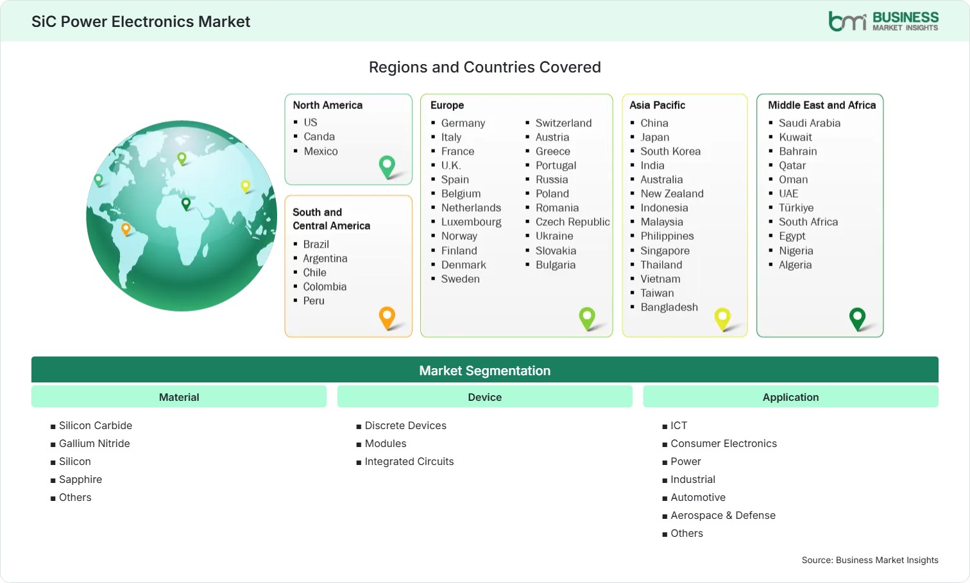Click 'Gallium Nitride' under Material
970x583 pixels.
click(94, 443)
